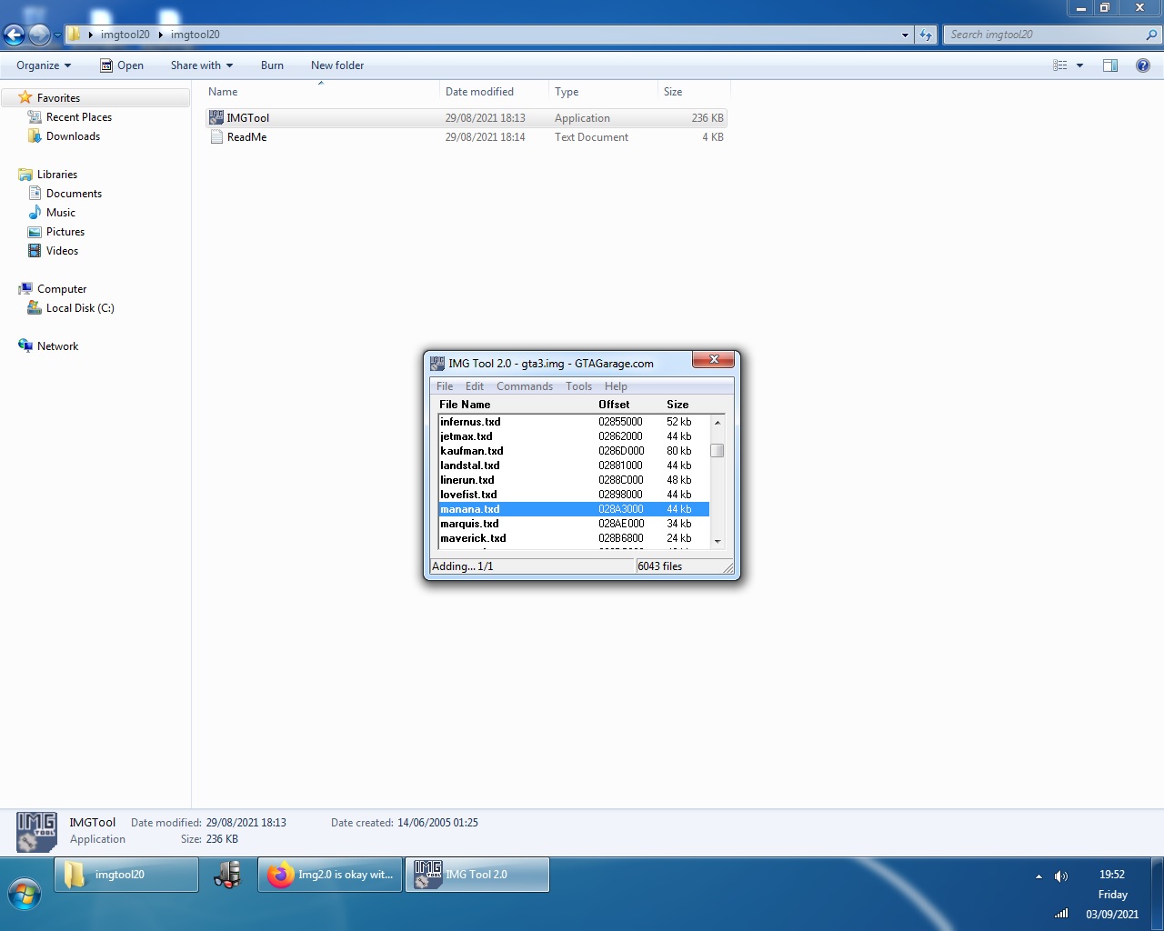This screenshot has height=931, width=1164.
Task: Open the Edit menu in IMG Tool
Action: pos(475,386)
